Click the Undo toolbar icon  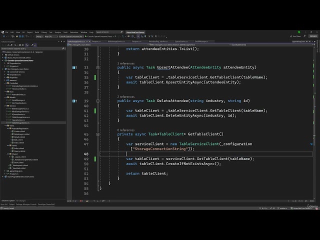pyautogui.click(x=26, y=36)
